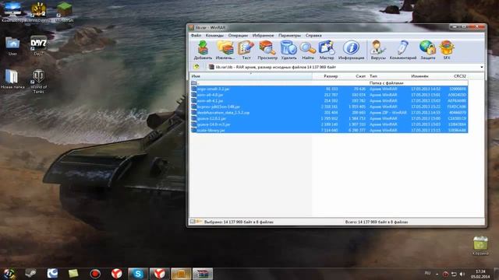Open the Комментарий (Comment) tool
The height and width of the screenshot is (280, 499).
pos(403,50)
